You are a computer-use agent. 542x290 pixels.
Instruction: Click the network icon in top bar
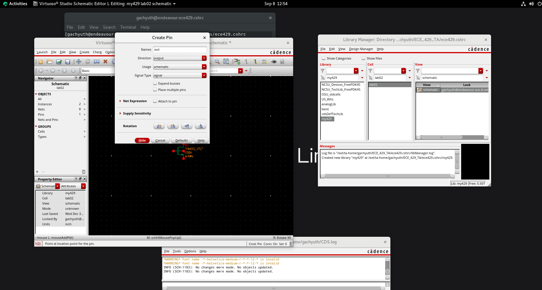click(523, 4)
